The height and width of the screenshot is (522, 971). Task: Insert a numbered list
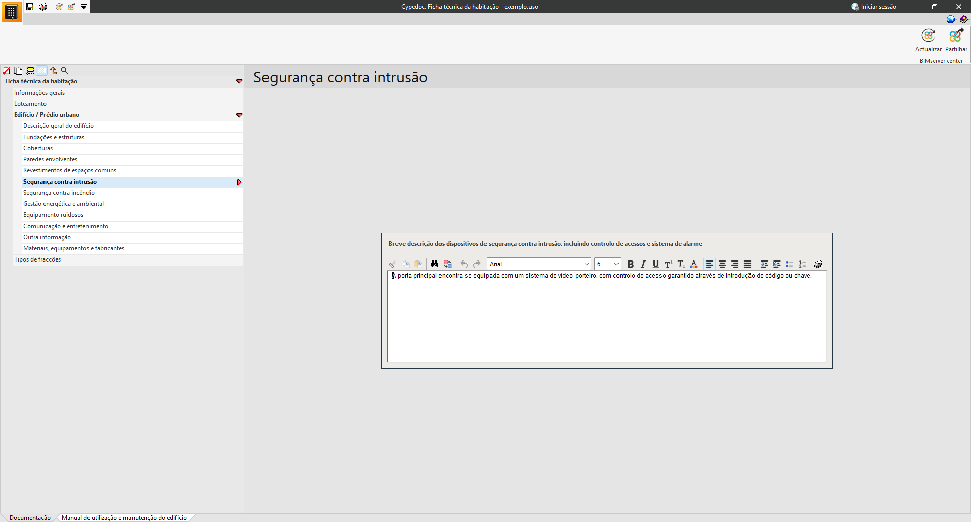pyautogui.click(x=802, y=264)
